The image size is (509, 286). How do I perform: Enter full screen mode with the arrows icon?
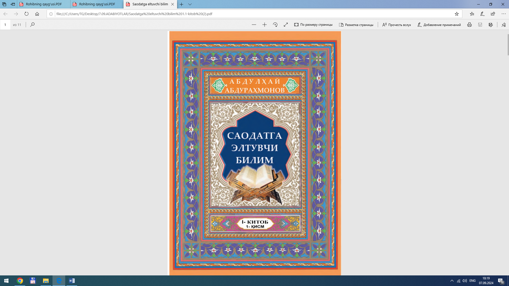tap(286, 25)
